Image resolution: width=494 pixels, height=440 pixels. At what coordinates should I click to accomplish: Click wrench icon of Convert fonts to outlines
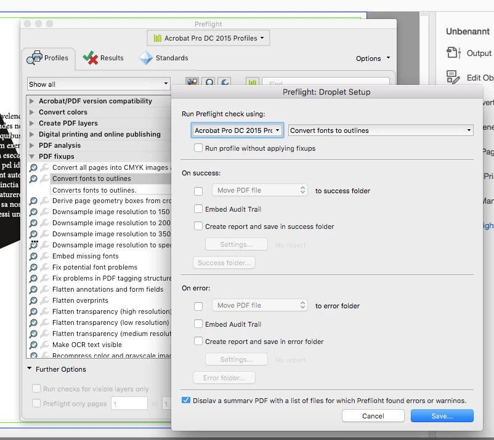[45, 178]
